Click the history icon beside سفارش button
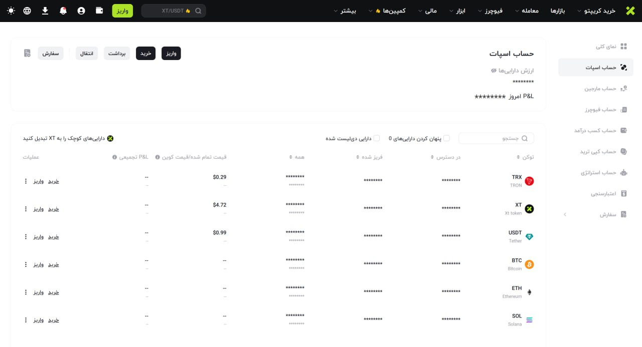Screen dimensions: 642x347 [27, 53]
